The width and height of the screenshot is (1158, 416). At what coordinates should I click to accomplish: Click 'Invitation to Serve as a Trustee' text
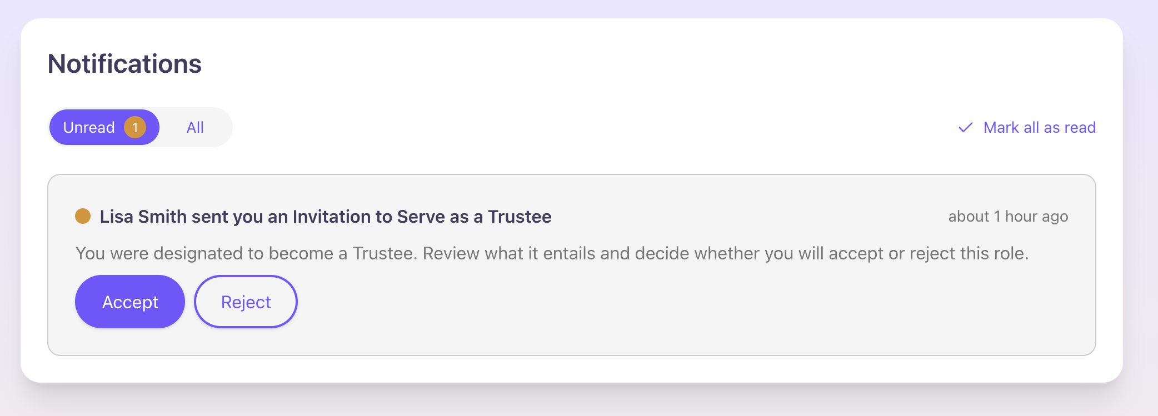tap(422, 217)
